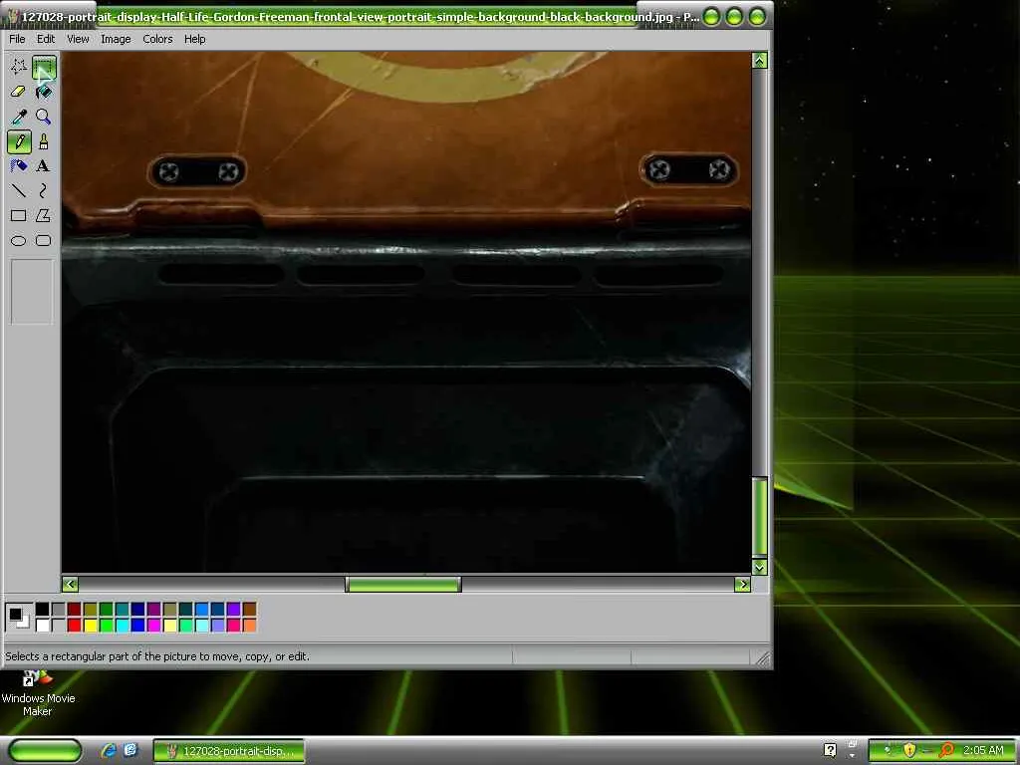Click the vertical scrollbar down arrow
This screenshot has height=765, width=1020.
coord(759,567)
